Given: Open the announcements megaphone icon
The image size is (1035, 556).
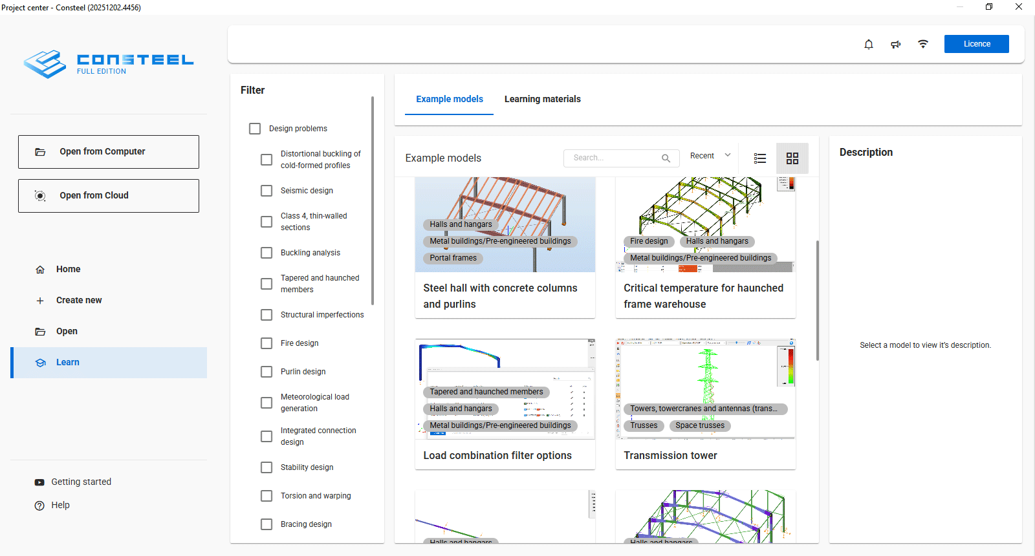Looking at the screenshot, I should (896, 44).
